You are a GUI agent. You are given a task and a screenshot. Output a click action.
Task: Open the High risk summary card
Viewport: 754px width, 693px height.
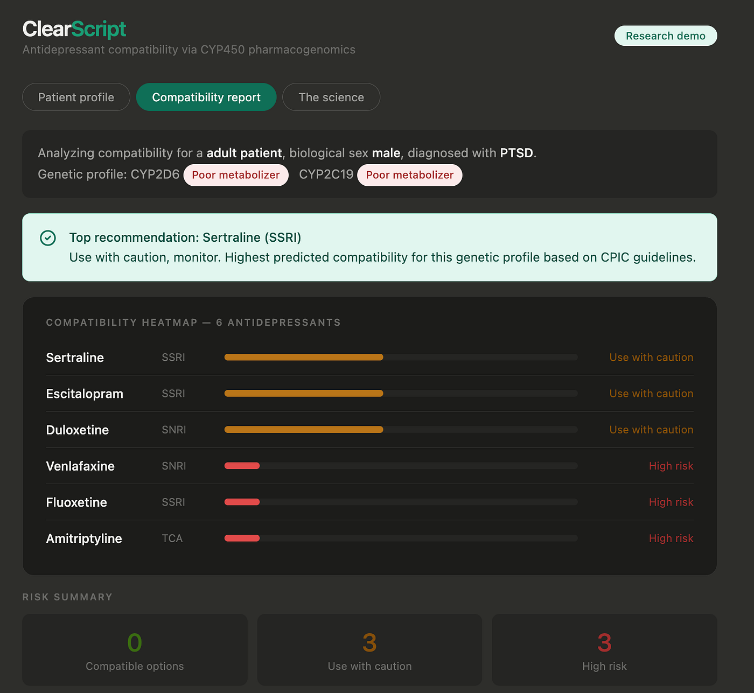(604, 650)
